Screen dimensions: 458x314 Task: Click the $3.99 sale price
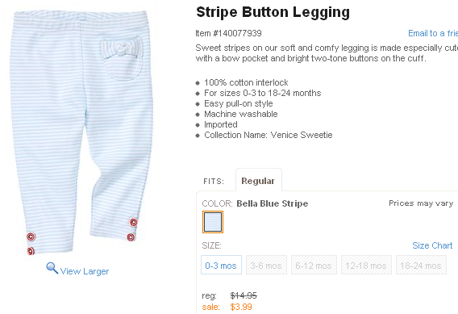(x=241, y=307)
